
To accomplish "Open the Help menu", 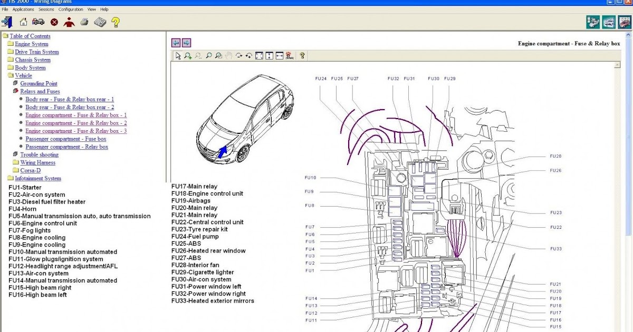I will (x=104, y=9).
